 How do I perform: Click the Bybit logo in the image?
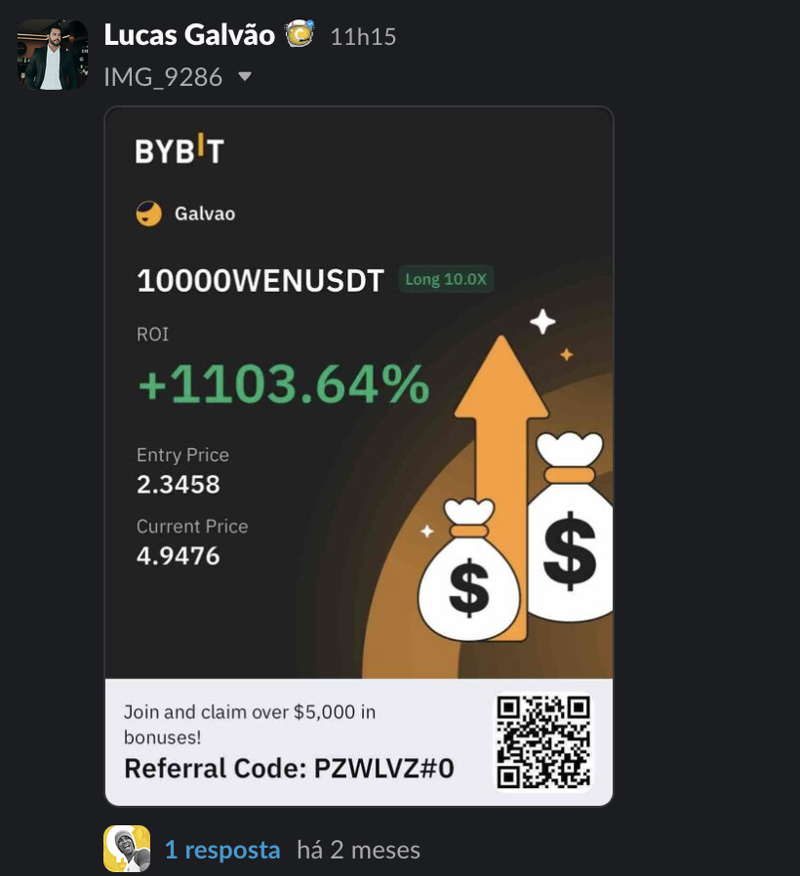click(x=180, y=149)
